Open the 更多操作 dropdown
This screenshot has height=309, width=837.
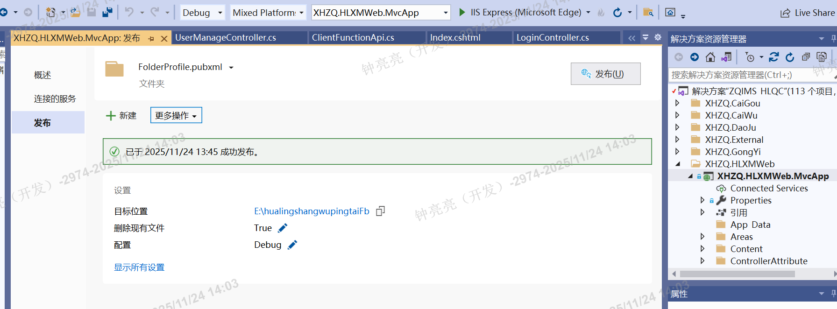176,115
